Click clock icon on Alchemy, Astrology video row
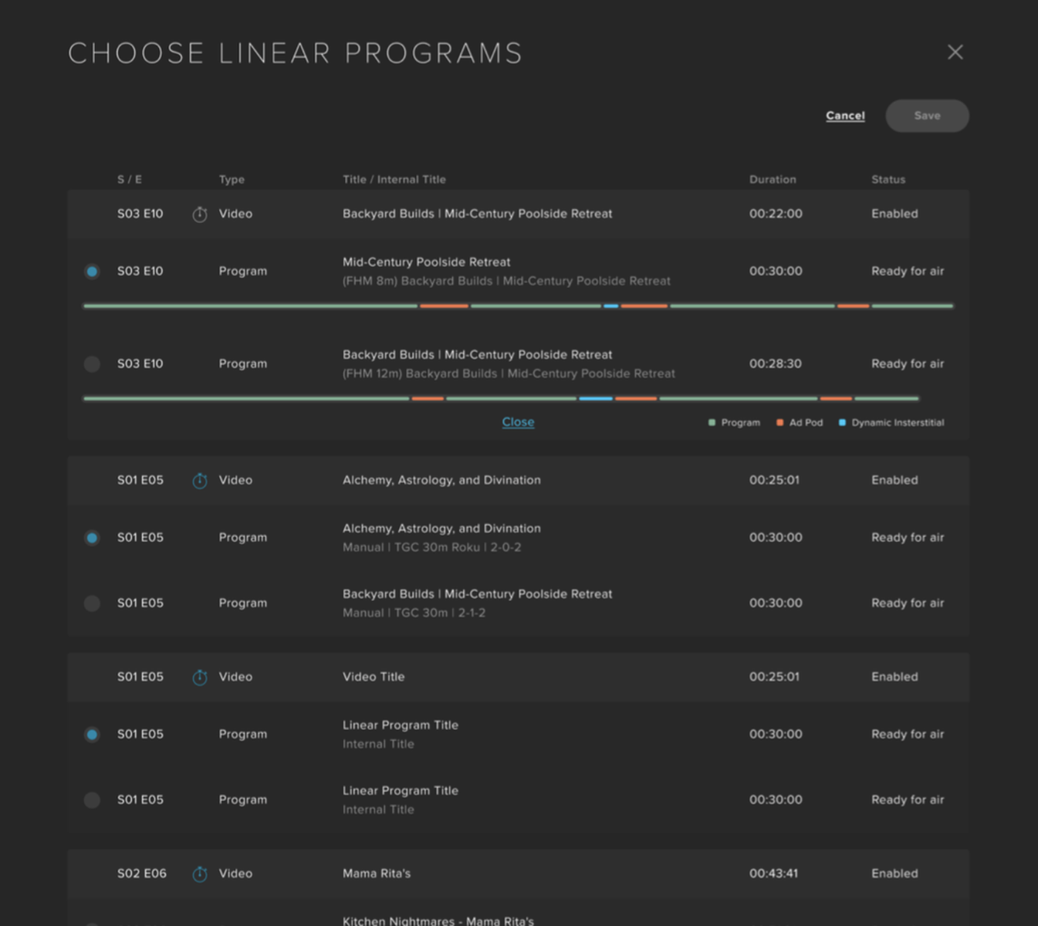 199,481
